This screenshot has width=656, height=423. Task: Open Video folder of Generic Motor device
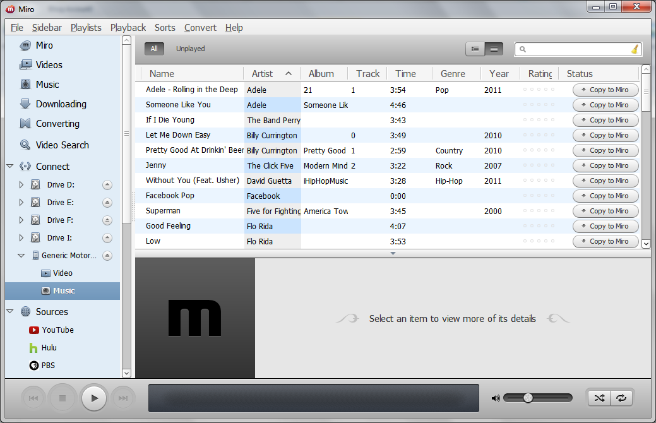point(57,273)
